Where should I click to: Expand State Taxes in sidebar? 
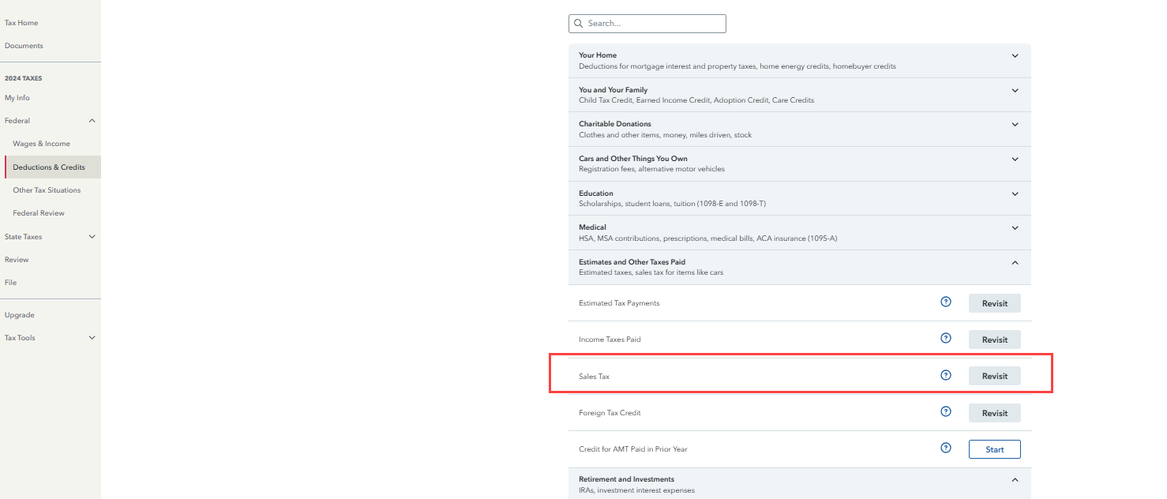92,237
